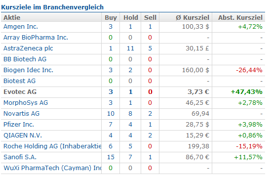Open Biogen Idec Inc. stock page
Viewport: 271px width, 180px height.
28,70
